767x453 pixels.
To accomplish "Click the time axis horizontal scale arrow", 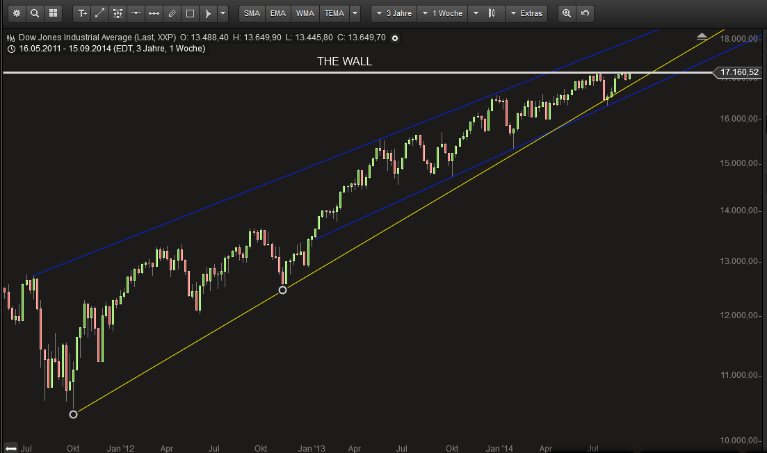I will (10, 448).
